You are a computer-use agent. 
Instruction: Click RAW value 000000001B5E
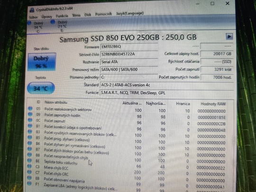[212, 118]
